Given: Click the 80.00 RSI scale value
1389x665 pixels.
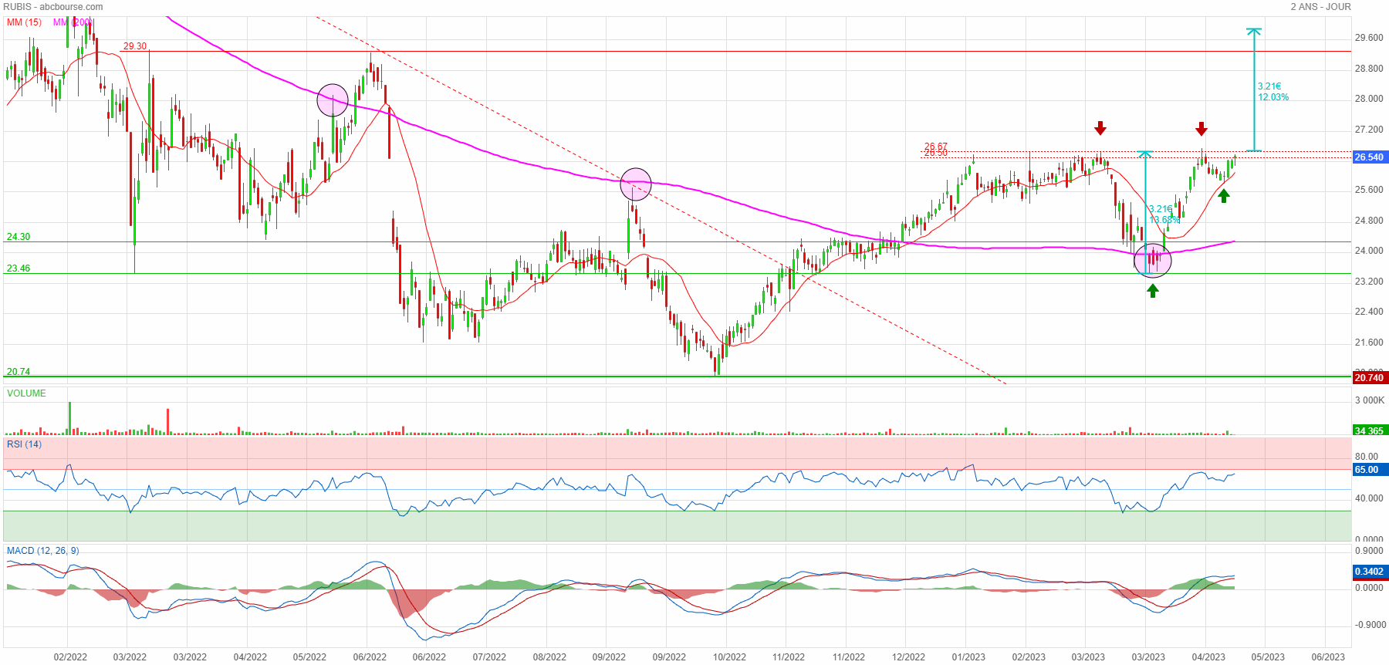Looking at the screenshot, I should (x=1367, y=457).
